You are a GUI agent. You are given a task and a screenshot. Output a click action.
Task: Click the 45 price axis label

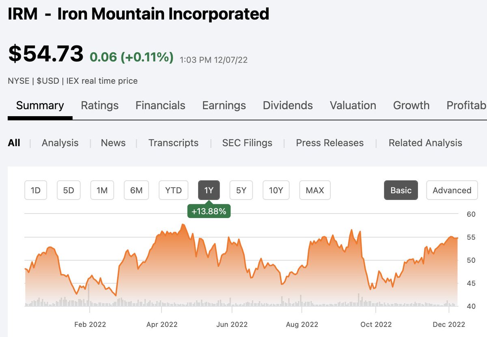(471, 283)
